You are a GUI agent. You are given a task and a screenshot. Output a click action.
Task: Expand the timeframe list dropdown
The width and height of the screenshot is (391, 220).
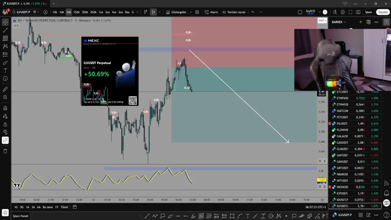(137, 12)
